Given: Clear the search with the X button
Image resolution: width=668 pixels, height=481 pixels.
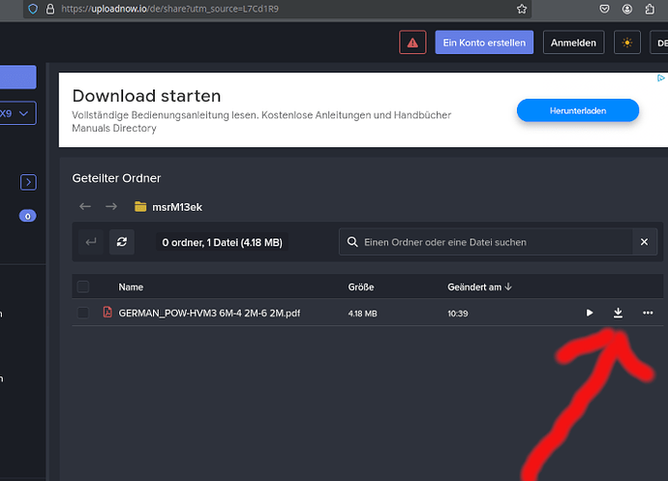Looking at the screenshot, I should pos(644,242).
